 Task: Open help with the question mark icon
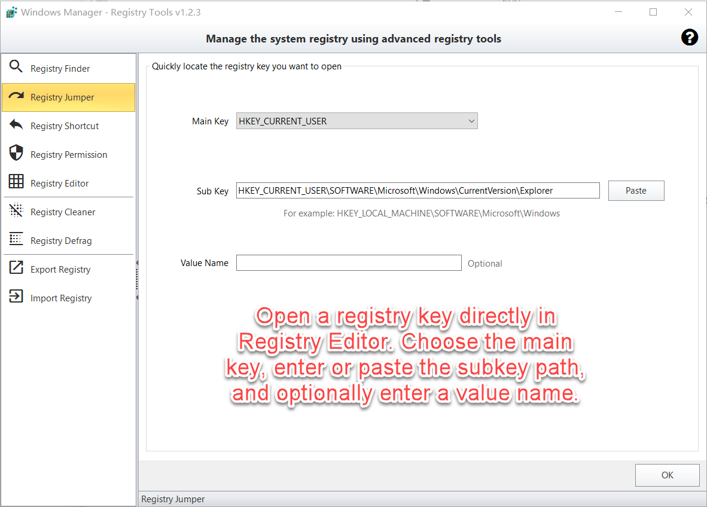tap(690, 38)
